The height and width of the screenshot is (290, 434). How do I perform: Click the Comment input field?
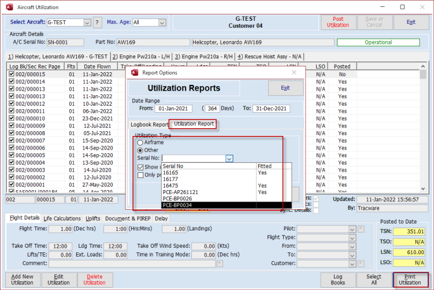click(132, 263)
